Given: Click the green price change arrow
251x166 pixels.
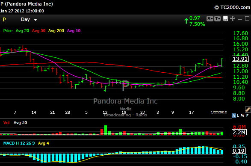Looking at the screenshot, I should coord(186,21).
